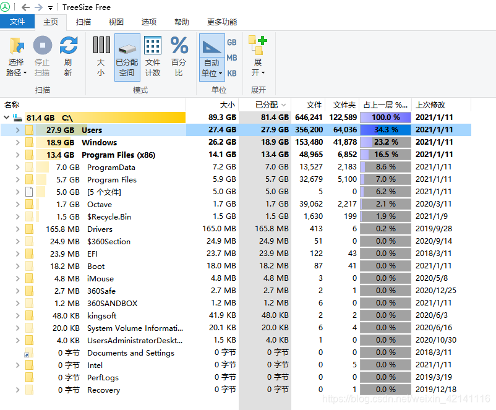Open the File (文件) menu
The image size is (496, 410).
(x=17, y=22)
